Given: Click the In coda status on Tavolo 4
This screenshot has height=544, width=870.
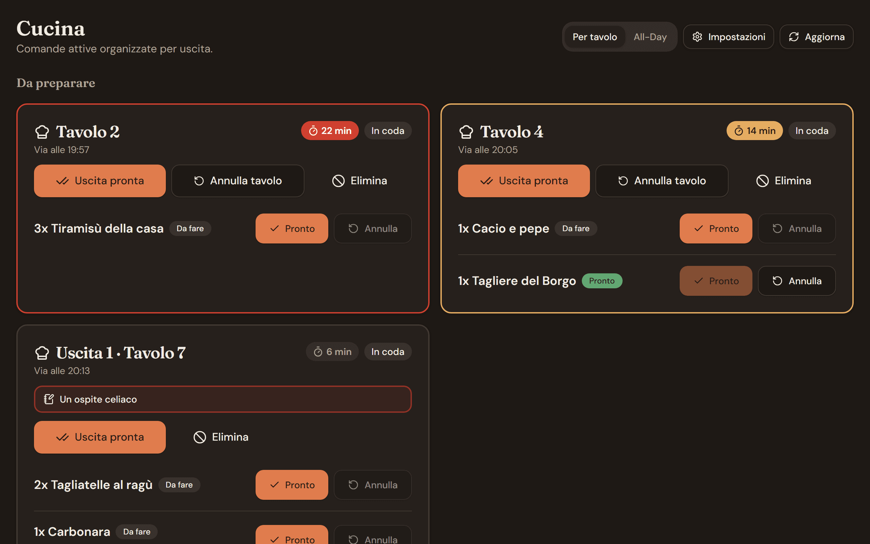Looking at the screenshot, I should 812,131.
